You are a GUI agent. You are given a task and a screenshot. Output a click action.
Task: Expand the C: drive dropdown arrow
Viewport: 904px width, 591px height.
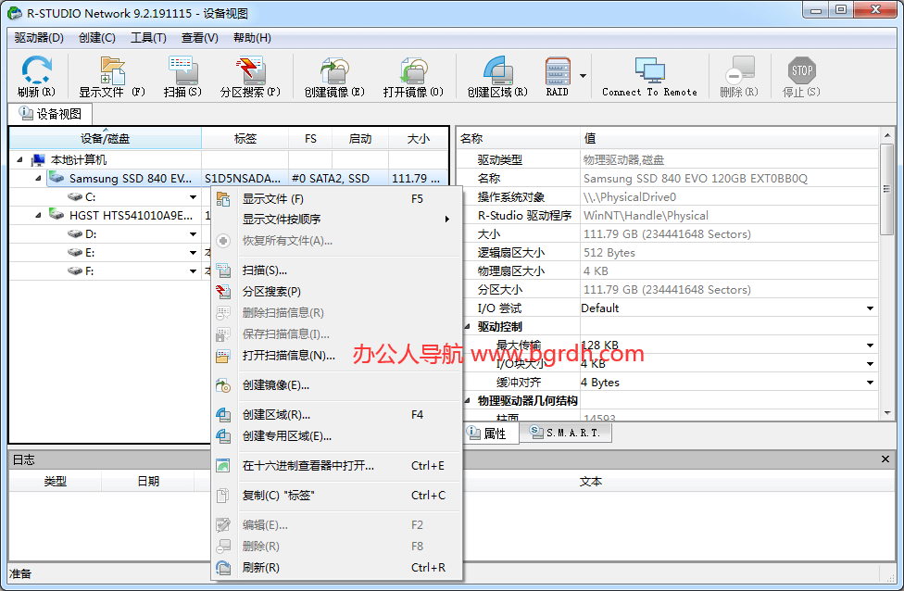(194, 196)
